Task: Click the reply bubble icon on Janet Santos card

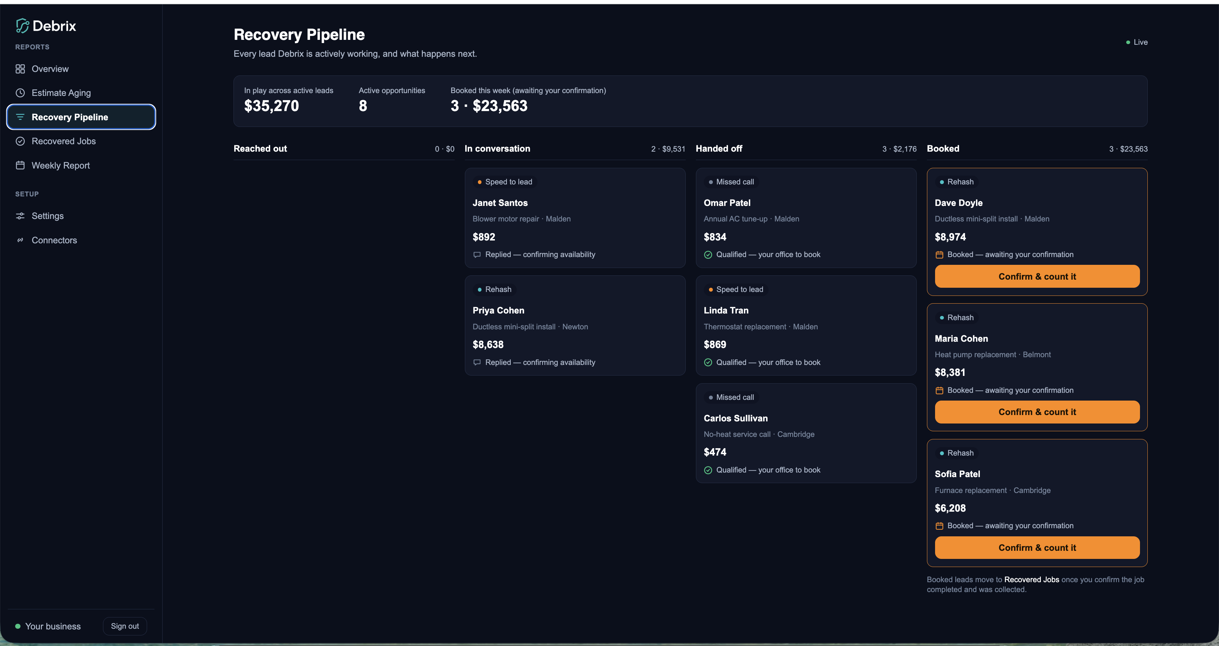Action: tap(477, 255)
